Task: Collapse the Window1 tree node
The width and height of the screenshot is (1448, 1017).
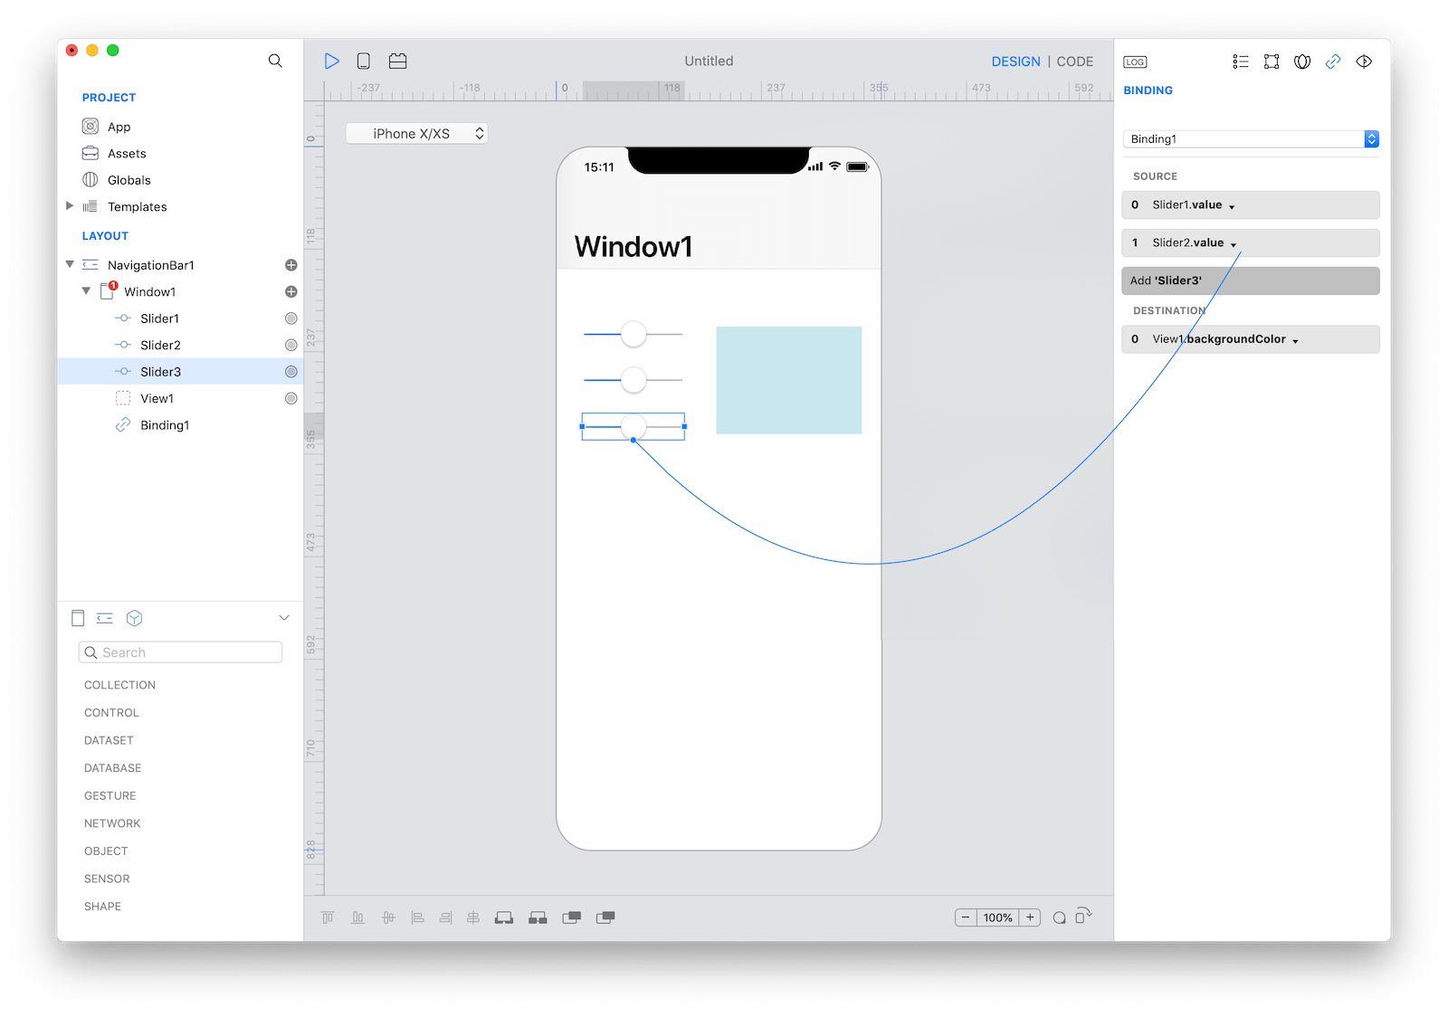Action: (x=86, y=291)
